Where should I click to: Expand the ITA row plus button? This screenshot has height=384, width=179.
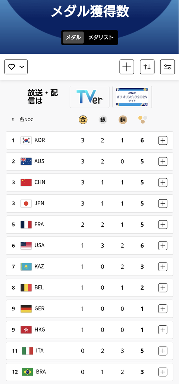point(163,351)
